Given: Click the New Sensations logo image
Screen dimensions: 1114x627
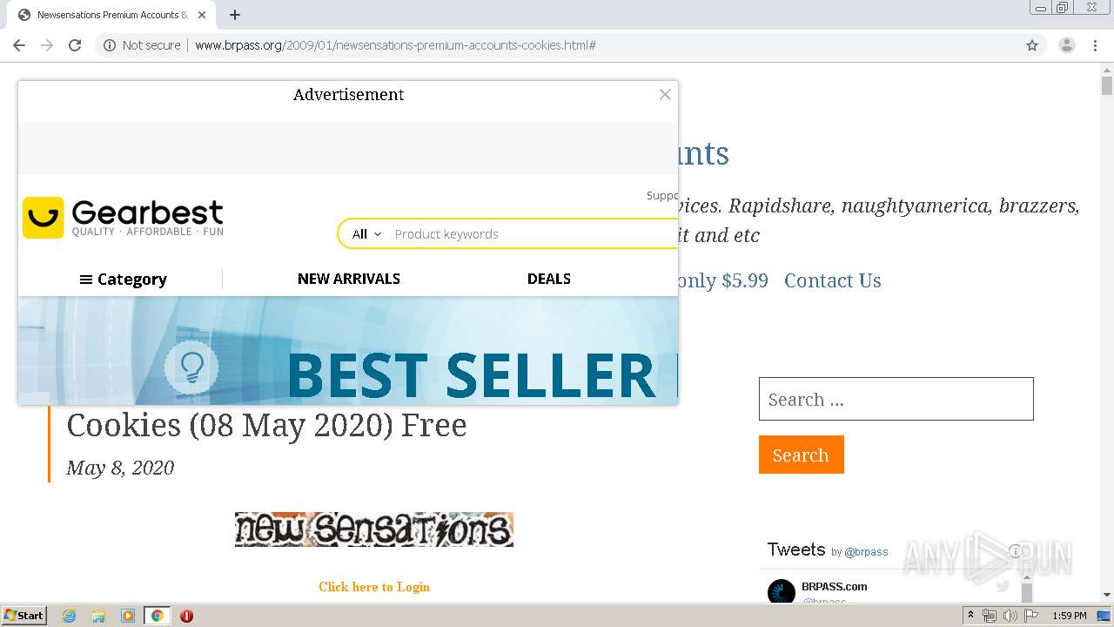Looking at the screenshot, I should [x=374, y=529].
